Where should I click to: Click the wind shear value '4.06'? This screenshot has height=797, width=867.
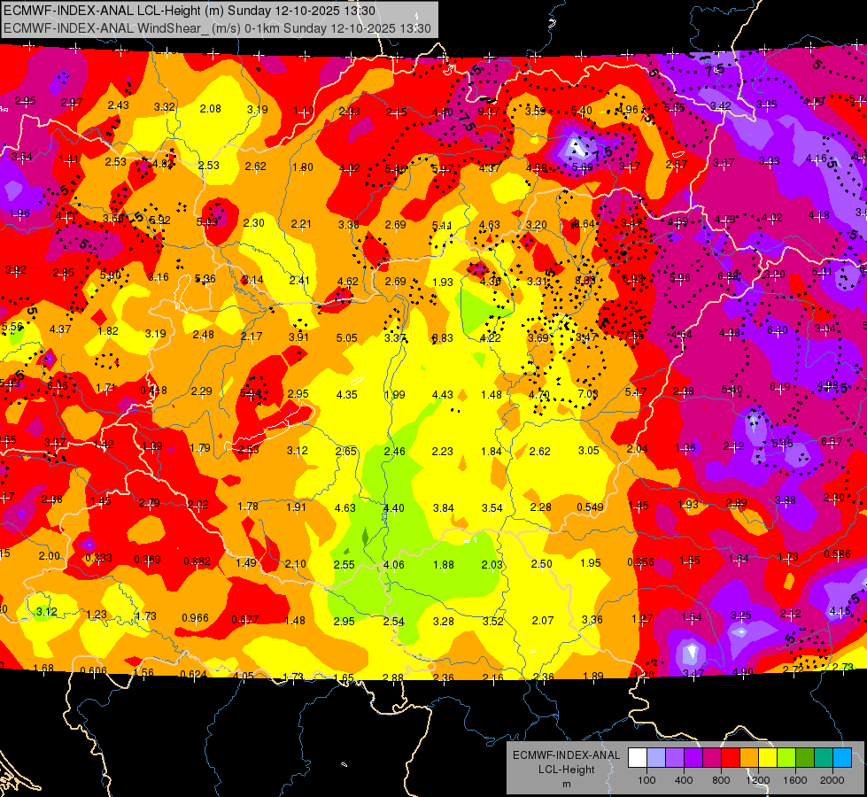pos(394,565)
